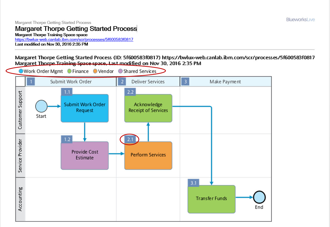Screen dimensions: 330x227
Task: Click milestone number 2 badge
Action: (122, 81)
